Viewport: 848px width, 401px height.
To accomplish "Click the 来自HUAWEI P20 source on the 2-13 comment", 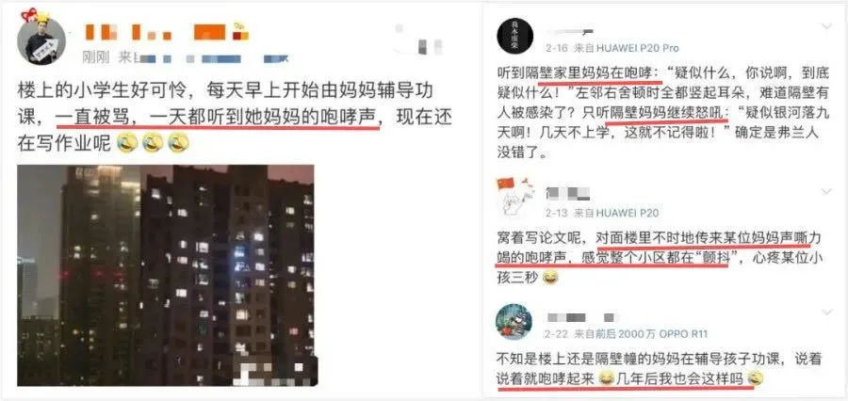I will click(616, 213).
